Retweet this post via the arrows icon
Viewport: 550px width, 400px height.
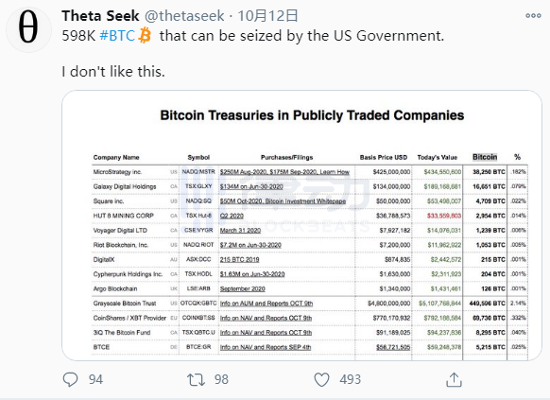click(x=196, y=379)
